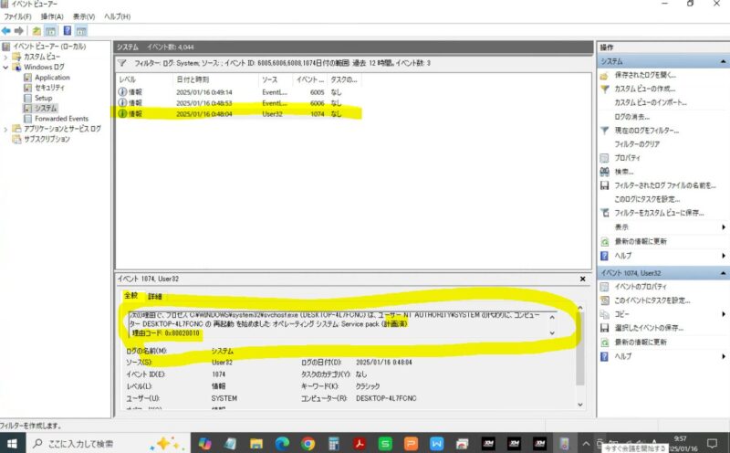
Task: Click the Back arrow in the toolbar
Action: pyautogui.click(x=6, y=31)
